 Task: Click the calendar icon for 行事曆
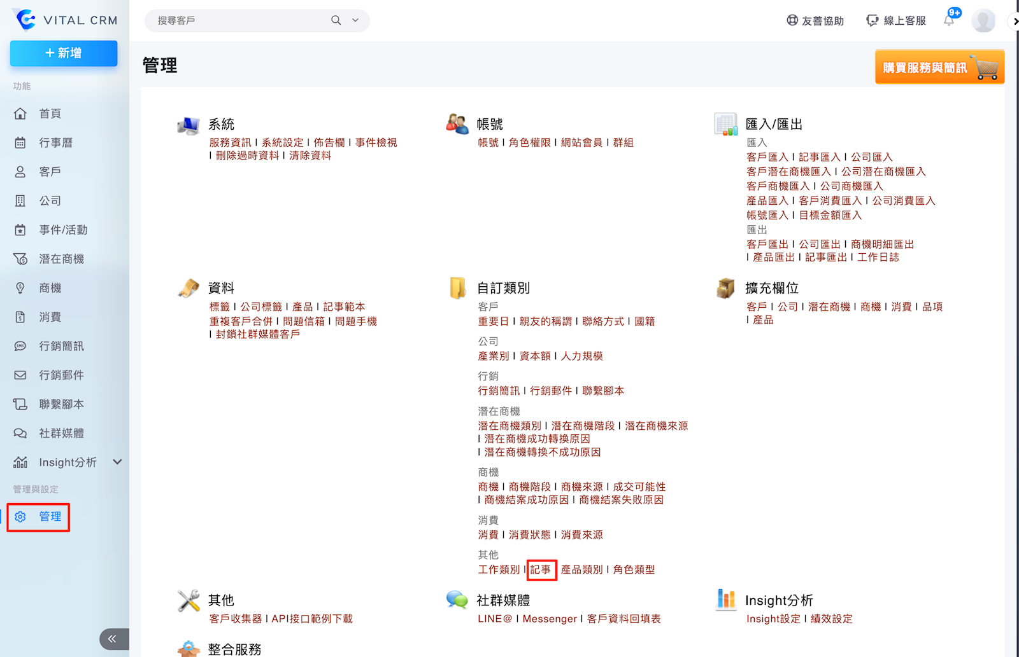click(x=20, y=142)
